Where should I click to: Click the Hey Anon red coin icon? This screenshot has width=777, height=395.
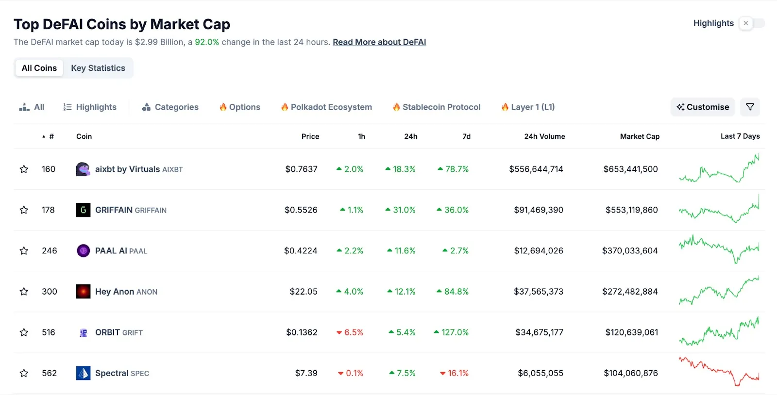(x=83, y=292)
